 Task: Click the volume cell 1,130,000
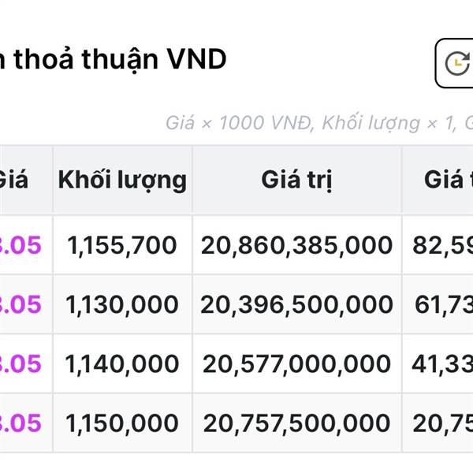pos(122,304)
